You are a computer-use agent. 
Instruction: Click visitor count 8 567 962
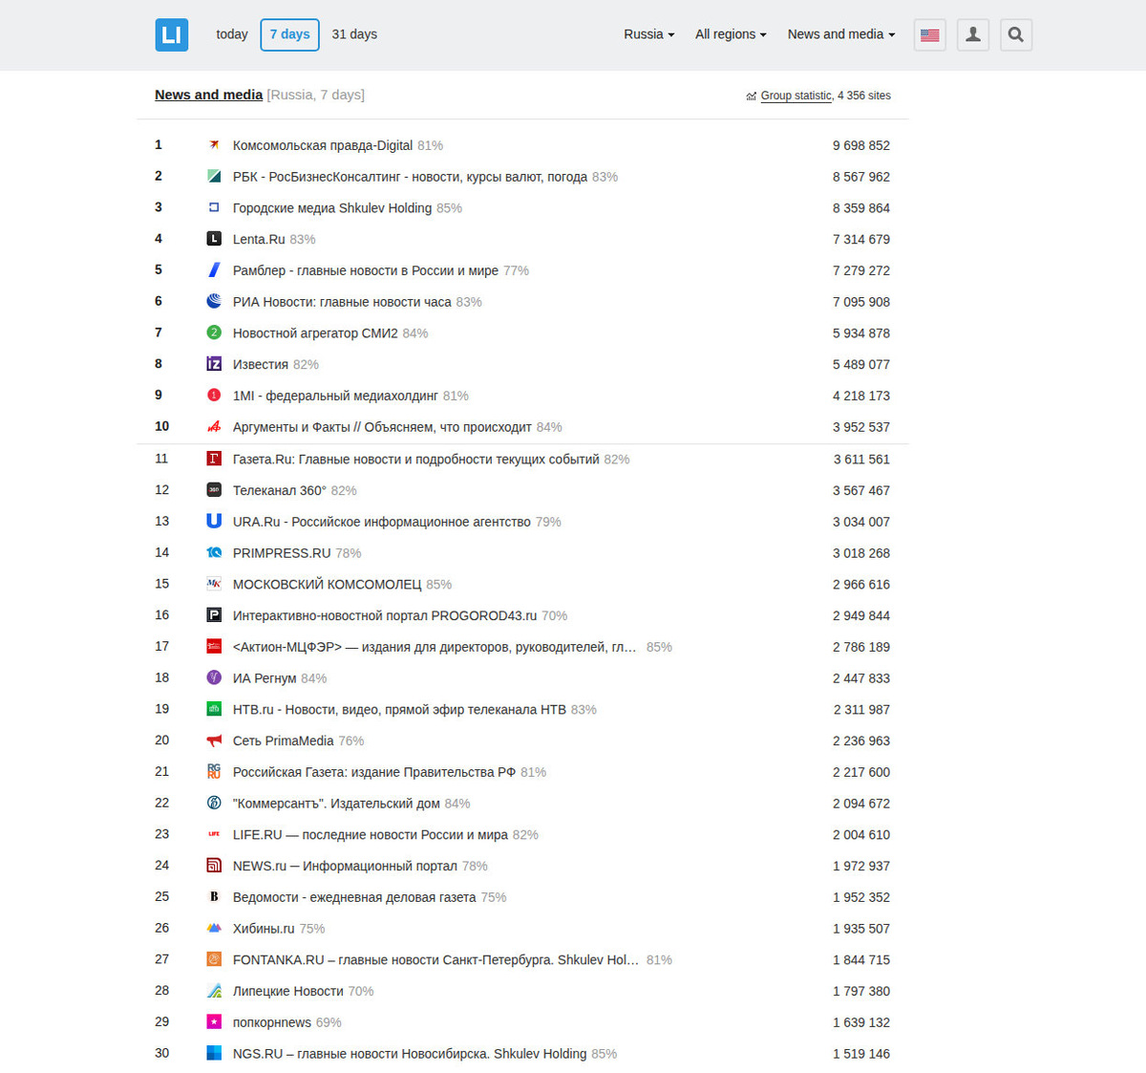pyautogui.click(x=861, y=177)
